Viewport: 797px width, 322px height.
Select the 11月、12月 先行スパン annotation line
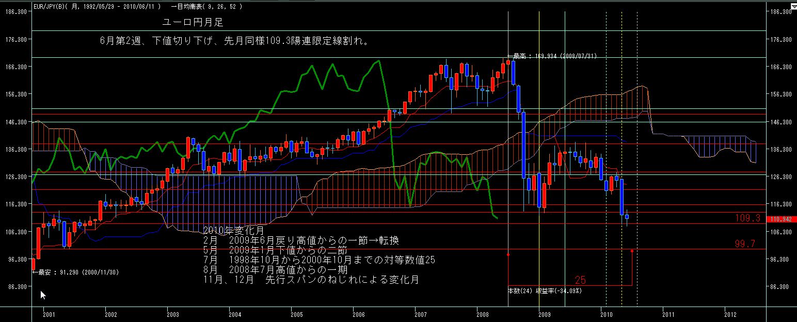tap(311, 280)
